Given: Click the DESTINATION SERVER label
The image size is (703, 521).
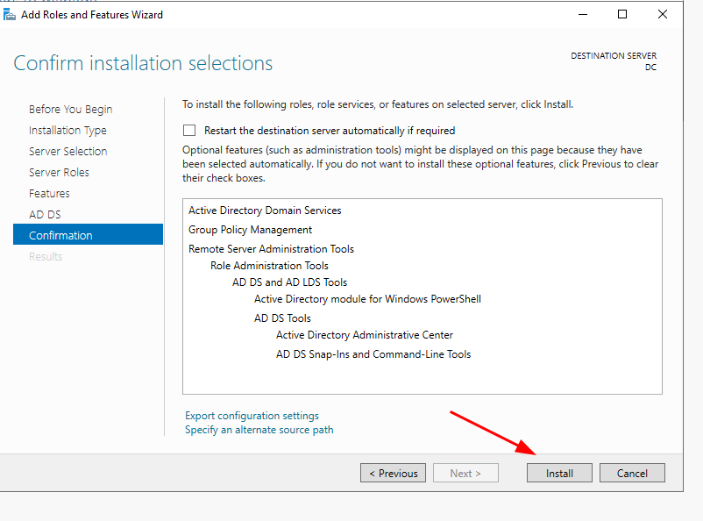Looking at the screenshot, I should tap(614, 55).
